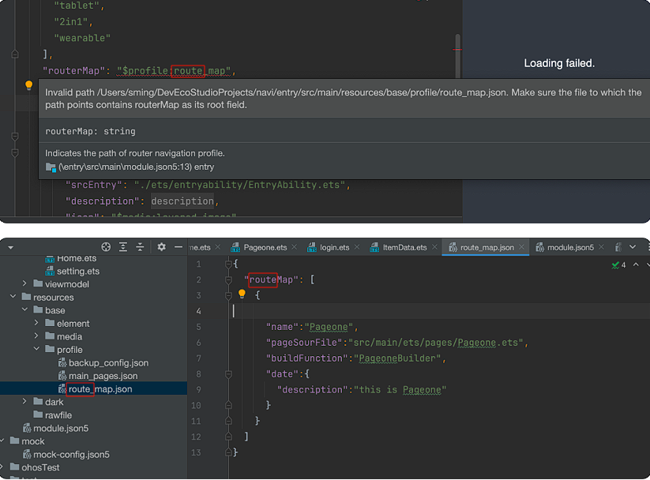Open project panel settings gear

coord(161,247)
